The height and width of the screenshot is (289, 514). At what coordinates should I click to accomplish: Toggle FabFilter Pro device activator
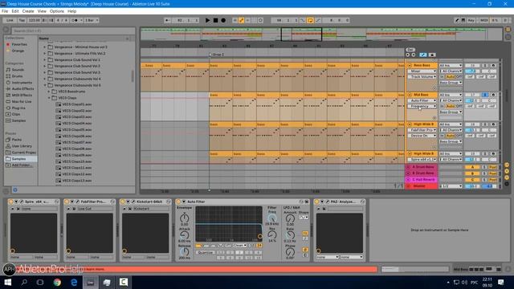67,201
